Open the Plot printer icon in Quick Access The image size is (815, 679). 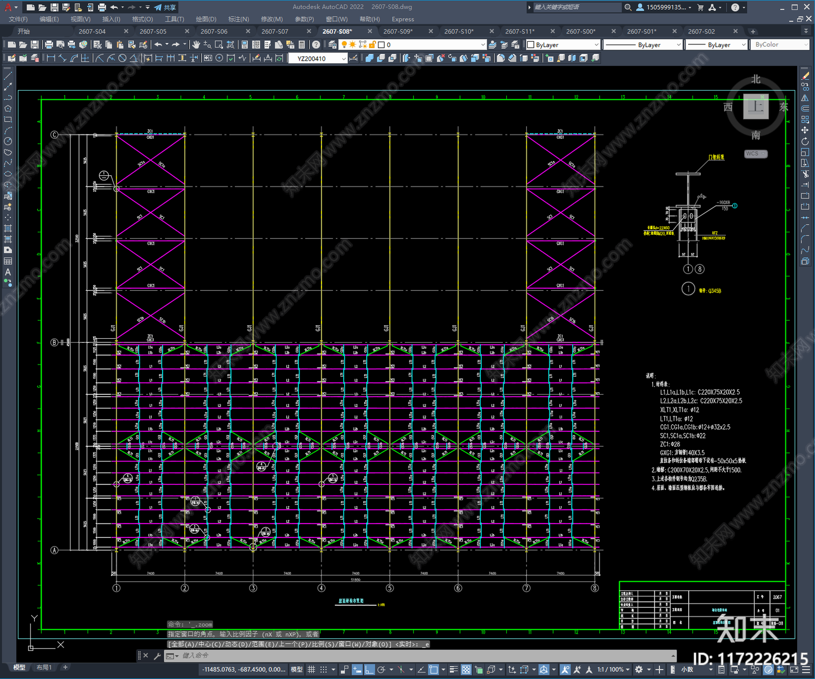pyautogui.click(x=102, y=7)
